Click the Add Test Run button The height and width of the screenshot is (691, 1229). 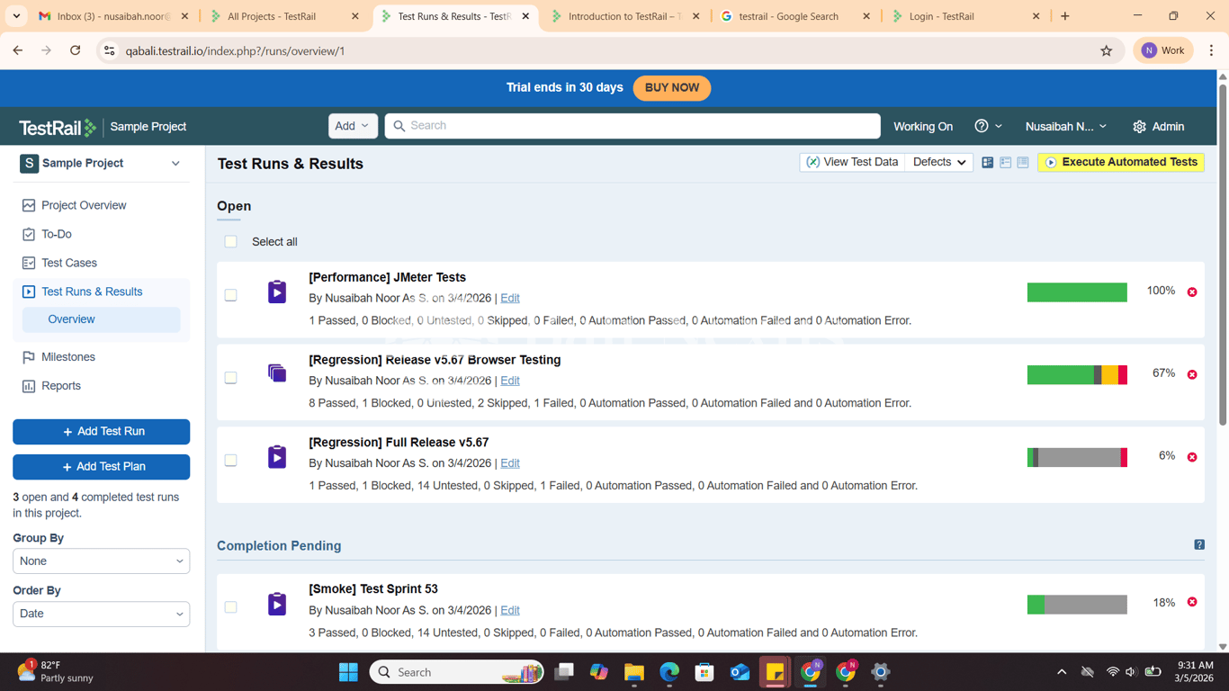(x=101, y=432)
